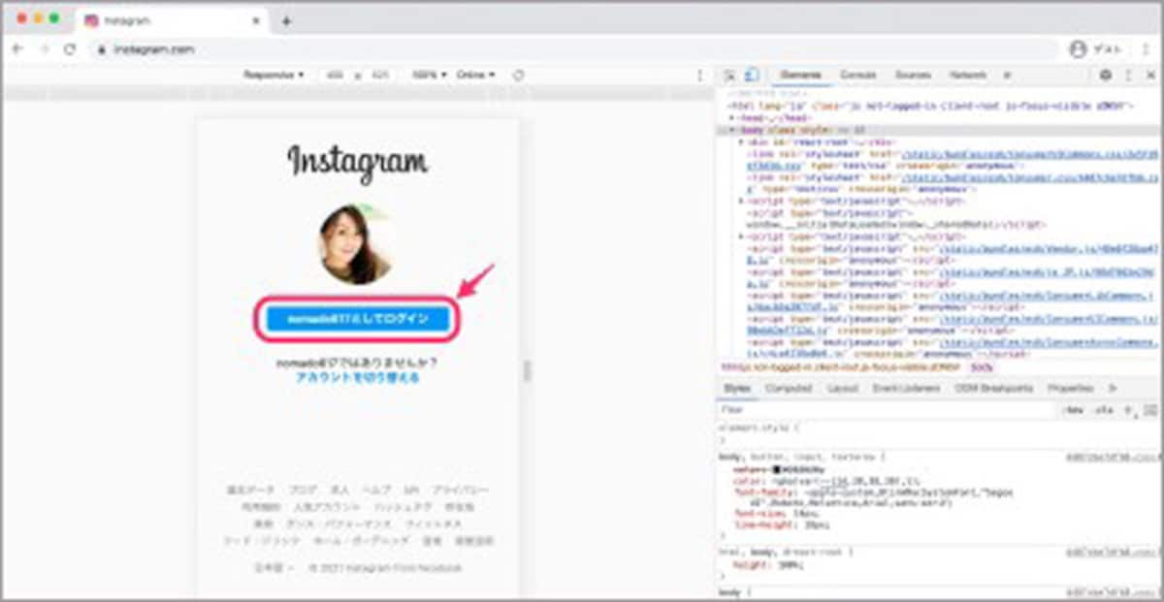Select the Styles pane tab
Image resolution: width=1164 pixels, height=602 pixels.
pyautogui.click(x=737, y=388)
